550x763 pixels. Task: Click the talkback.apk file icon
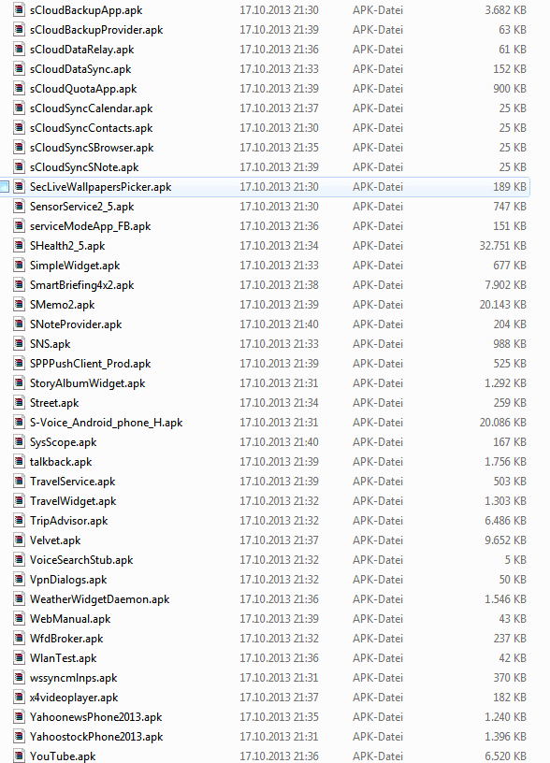click(19, 462)
